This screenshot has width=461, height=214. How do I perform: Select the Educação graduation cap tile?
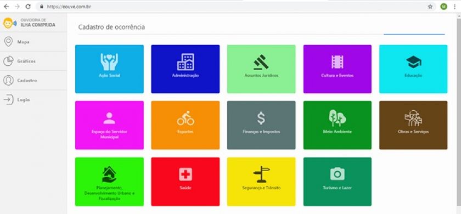(413, 69)
